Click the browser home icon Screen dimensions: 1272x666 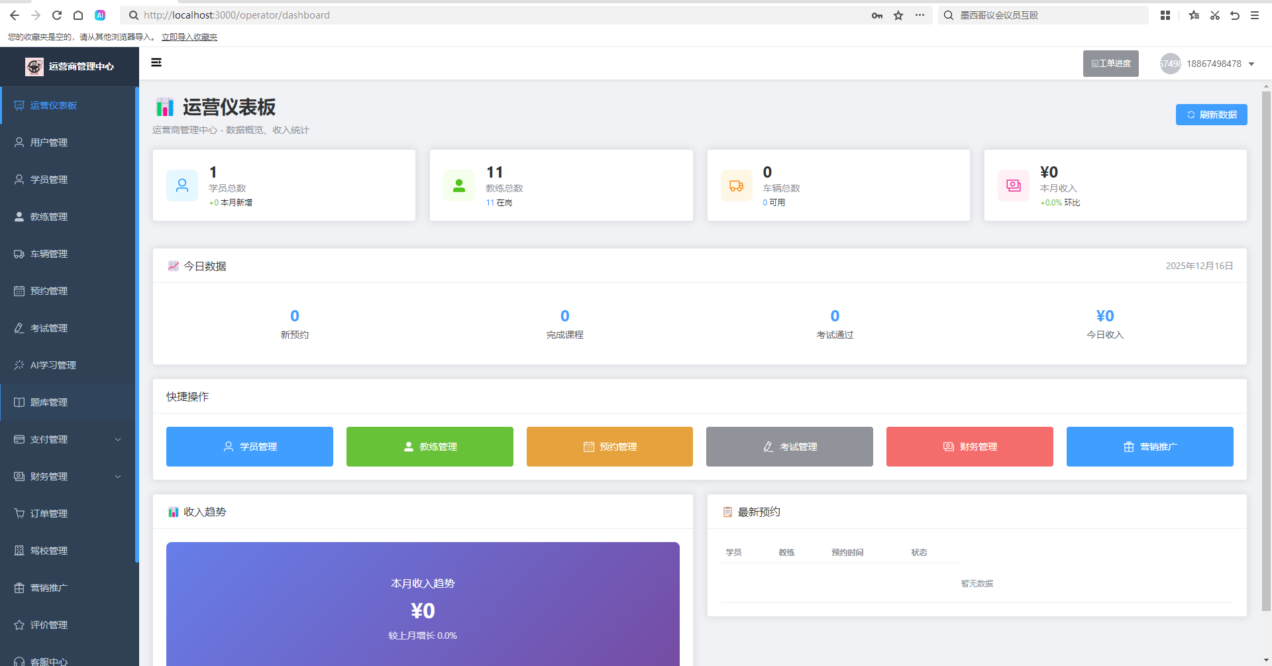point(78,15)
